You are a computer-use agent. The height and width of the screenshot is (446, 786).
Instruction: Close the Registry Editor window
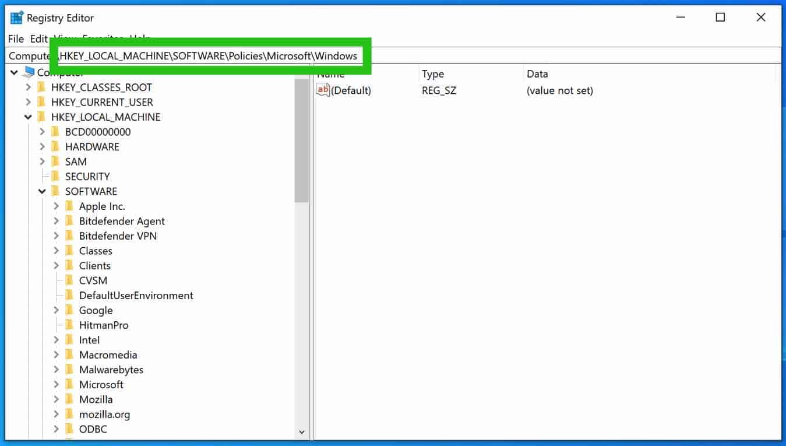[x=761, y=17]
